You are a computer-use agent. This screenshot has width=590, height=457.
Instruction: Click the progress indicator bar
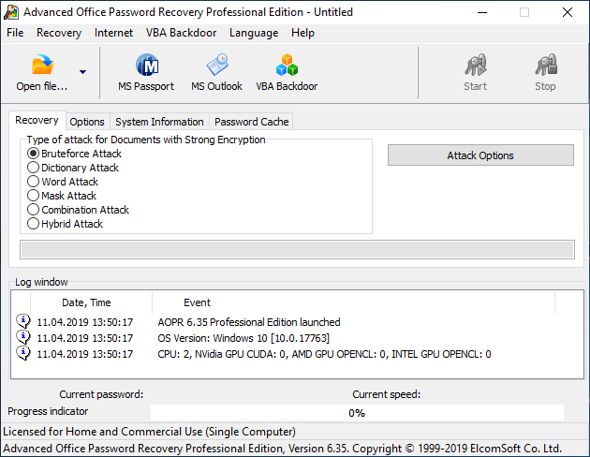pos(357,413)
